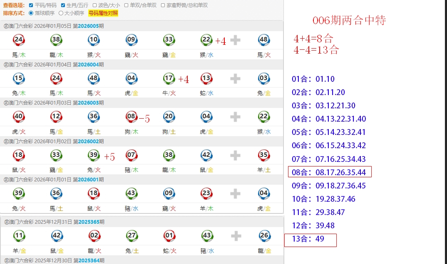Click the boxed 08合 number row
Viewport: 447px width, 264px height.
pos(329,172)
